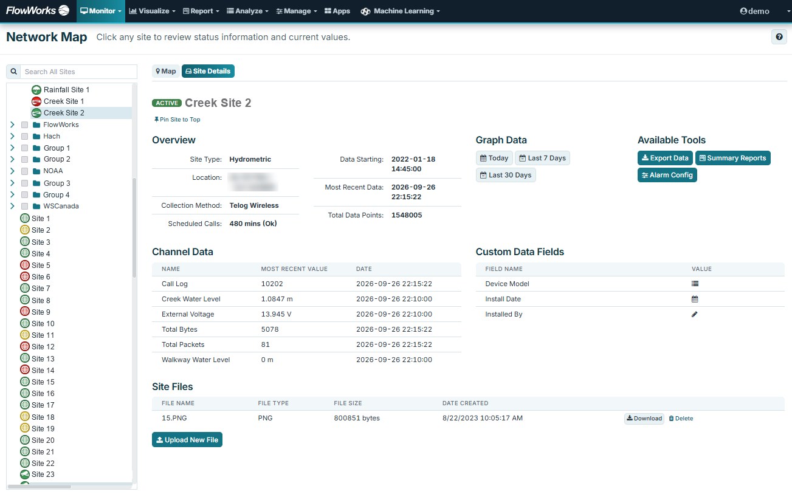Delete the 15.PNG file

[x=681, y=419]
